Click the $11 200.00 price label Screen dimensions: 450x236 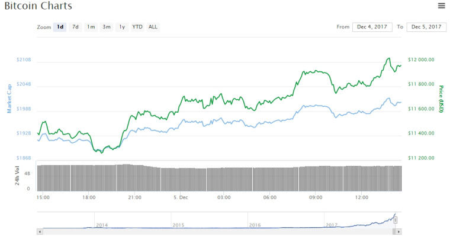click(x=421, y=158)
